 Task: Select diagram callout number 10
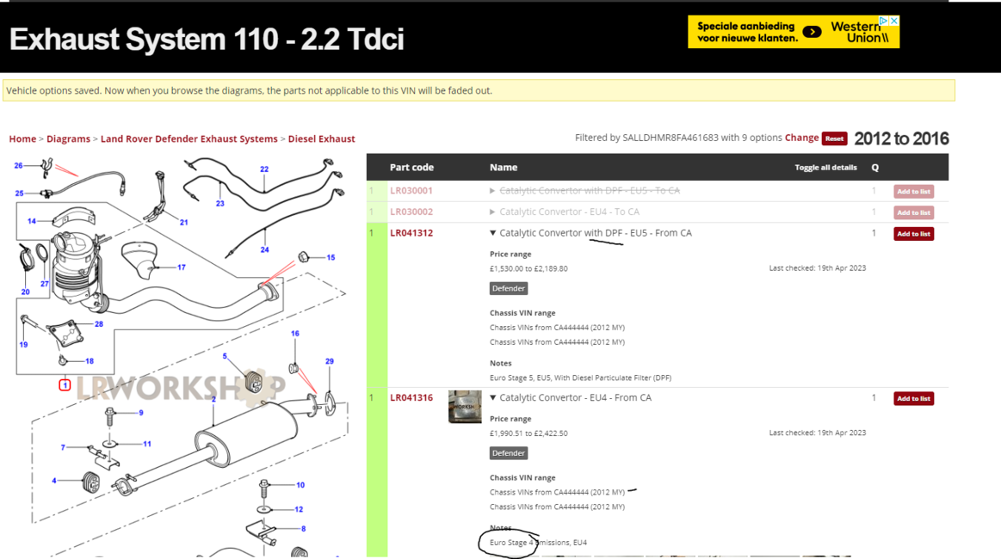point(300,485)
